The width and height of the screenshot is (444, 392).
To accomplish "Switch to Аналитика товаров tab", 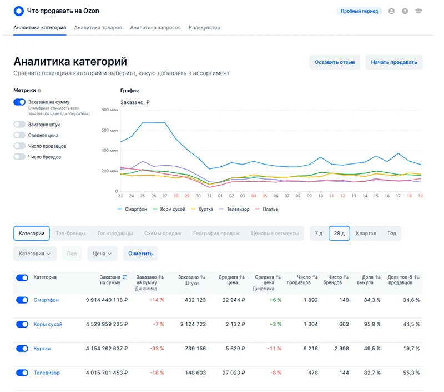I will tap(98, 28).
